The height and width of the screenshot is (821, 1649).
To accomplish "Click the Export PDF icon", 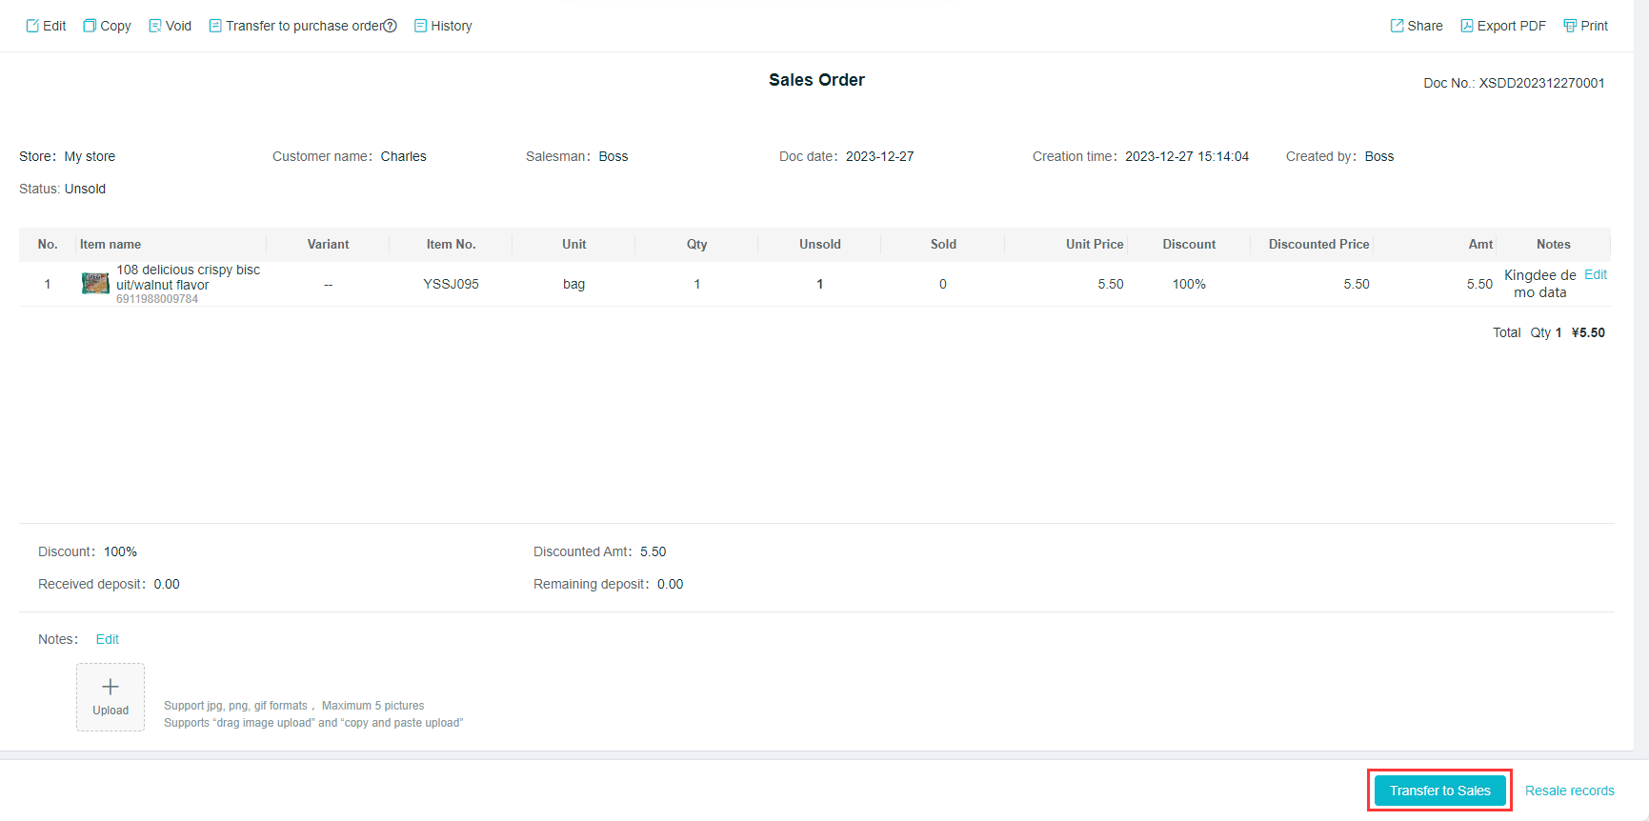I will tap(1467, 26).
